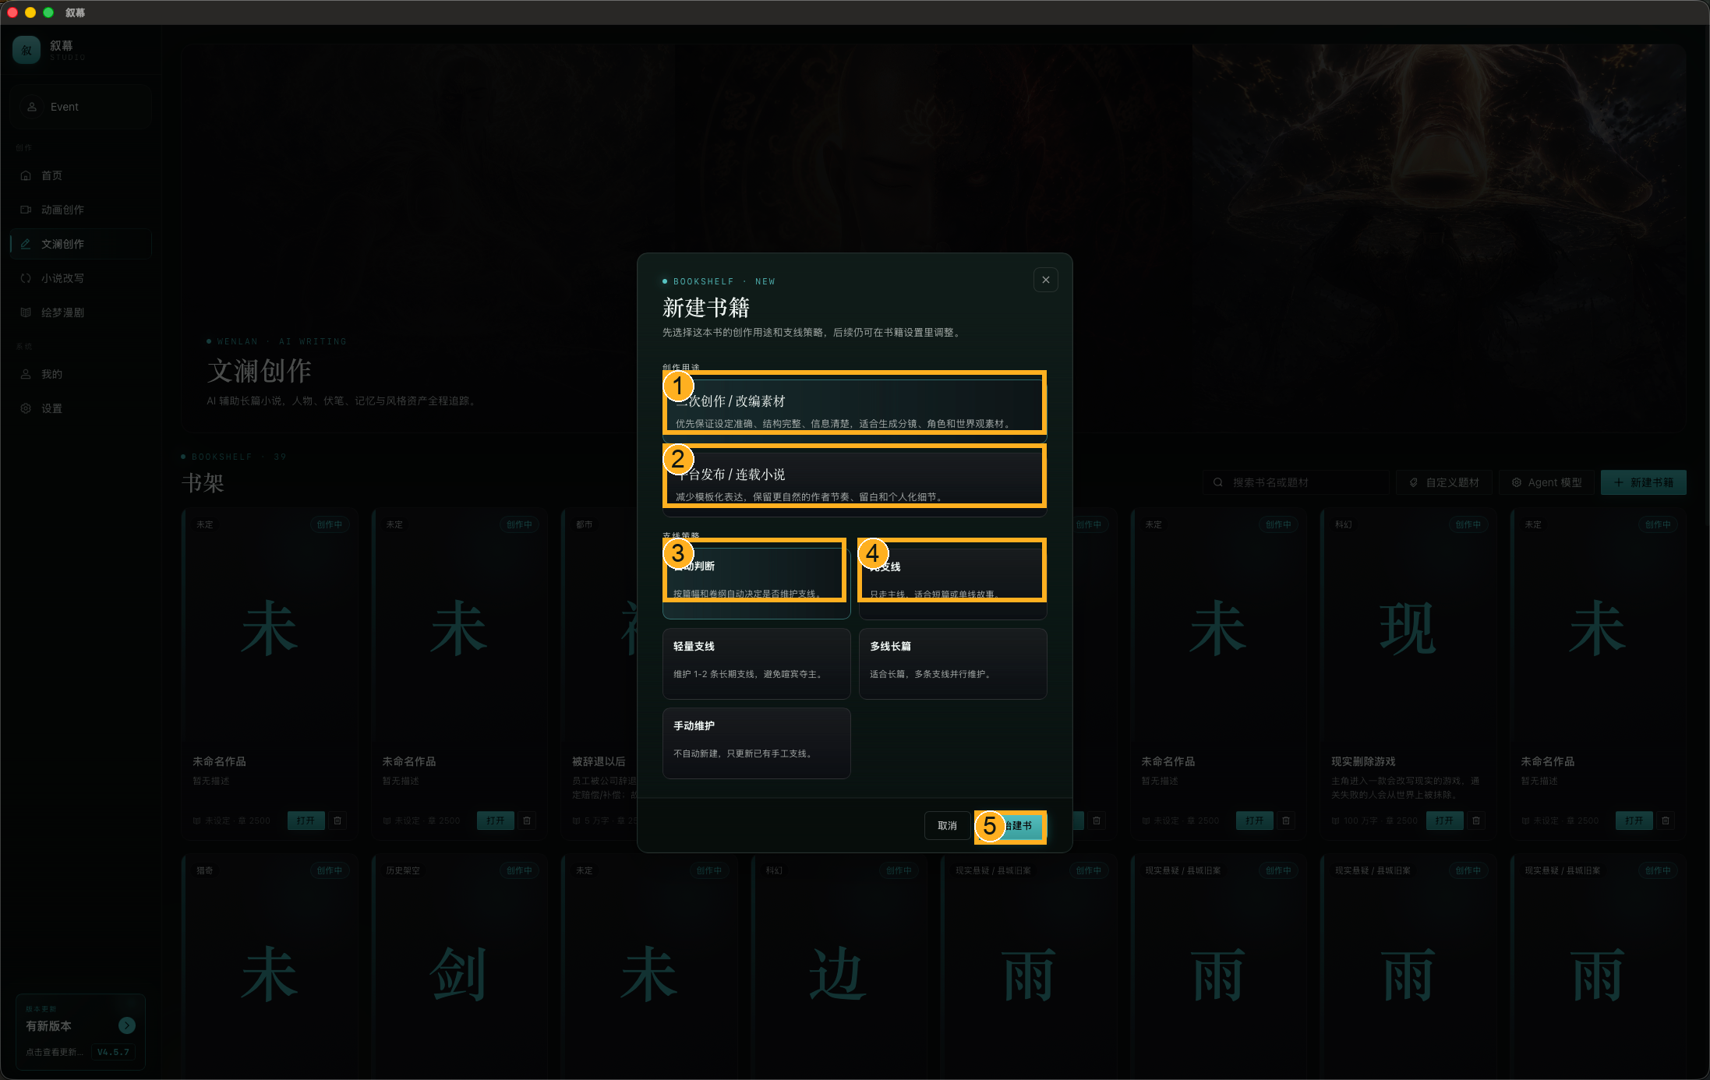Close the 新建书籍 dialog with the X icon
Screen dimensions: 1710x1080
pyautogui.click(x=1045, y=281)
